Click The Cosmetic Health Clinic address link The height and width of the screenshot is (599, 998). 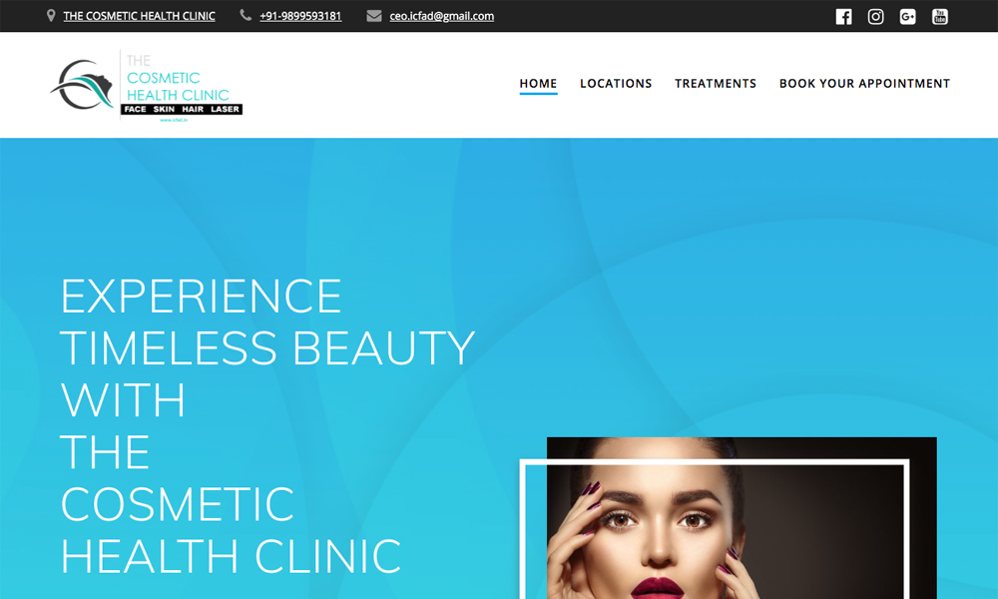[x=140, y=16]
